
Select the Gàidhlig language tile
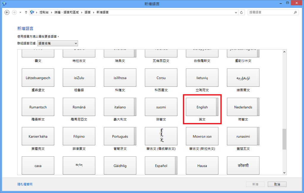(x=120, y=165)
